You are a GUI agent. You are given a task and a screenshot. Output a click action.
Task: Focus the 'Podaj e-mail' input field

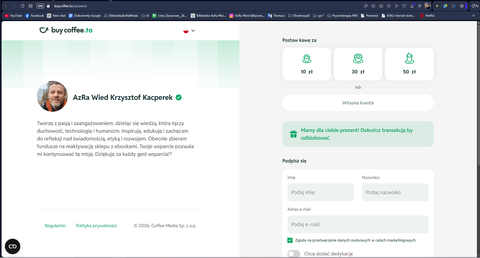(x=358, y=224)
